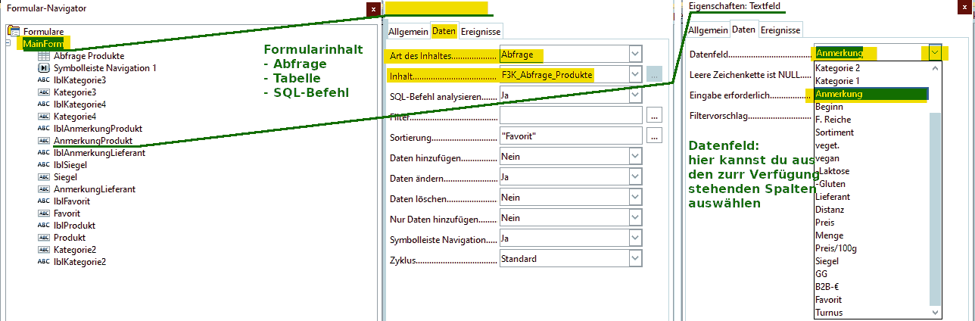This screenshot has height=321, width=975.
Task: Select the Abfrage Produkte table control icon
Action: [x=43, y=56]
